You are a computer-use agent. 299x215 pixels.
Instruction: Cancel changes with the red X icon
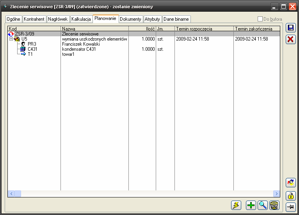[291, 39]
